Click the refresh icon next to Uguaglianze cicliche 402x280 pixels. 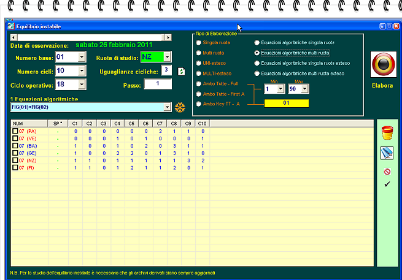point(181,71)
